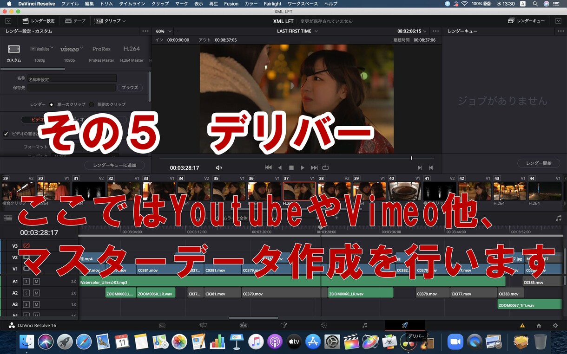
Task: Open Finder from the Dock
Action: point(27,342)
